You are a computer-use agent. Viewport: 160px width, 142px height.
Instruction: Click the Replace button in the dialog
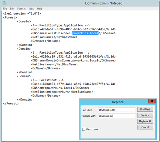[x=145, y=115]
